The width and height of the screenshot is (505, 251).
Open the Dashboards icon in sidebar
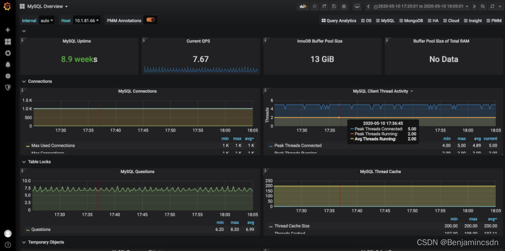(x=8, y=42)
